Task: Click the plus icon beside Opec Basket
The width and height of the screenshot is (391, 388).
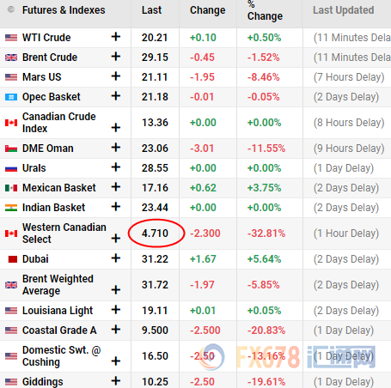Action: (x=116, y=96)
